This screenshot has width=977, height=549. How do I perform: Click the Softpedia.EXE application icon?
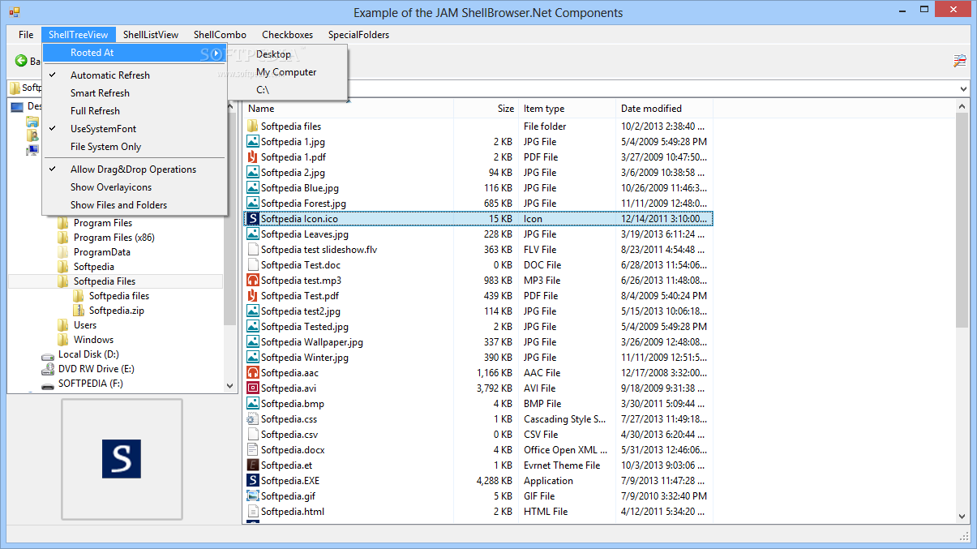tap(253, 481)
